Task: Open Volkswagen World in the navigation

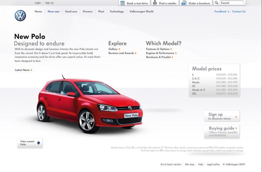Action: [x=141, y=11]
